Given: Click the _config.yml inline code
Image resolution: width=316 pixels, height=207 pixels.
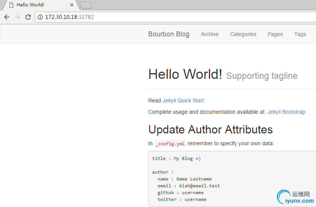Looking at the screenshot, I should [170, 144].
